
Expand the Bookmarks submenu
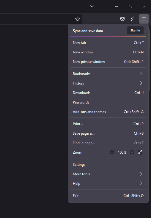coord(108,74)
